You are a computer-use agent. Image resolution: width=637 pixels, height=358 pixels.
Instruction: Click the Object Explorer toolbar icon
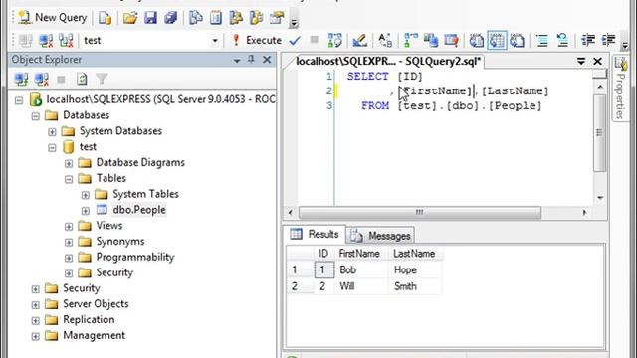pyautogui.click(x=236, y=18)
